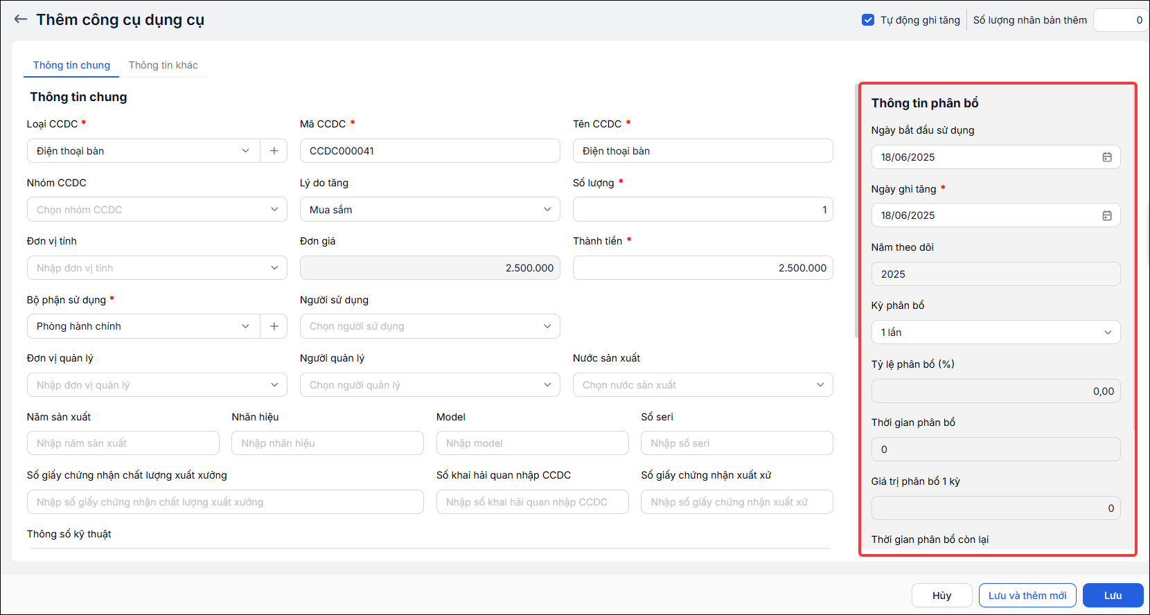The height and width of the screenshot is (615, 1150).
Task: Click the Năm sản xuất field
Action: point(123,443)
